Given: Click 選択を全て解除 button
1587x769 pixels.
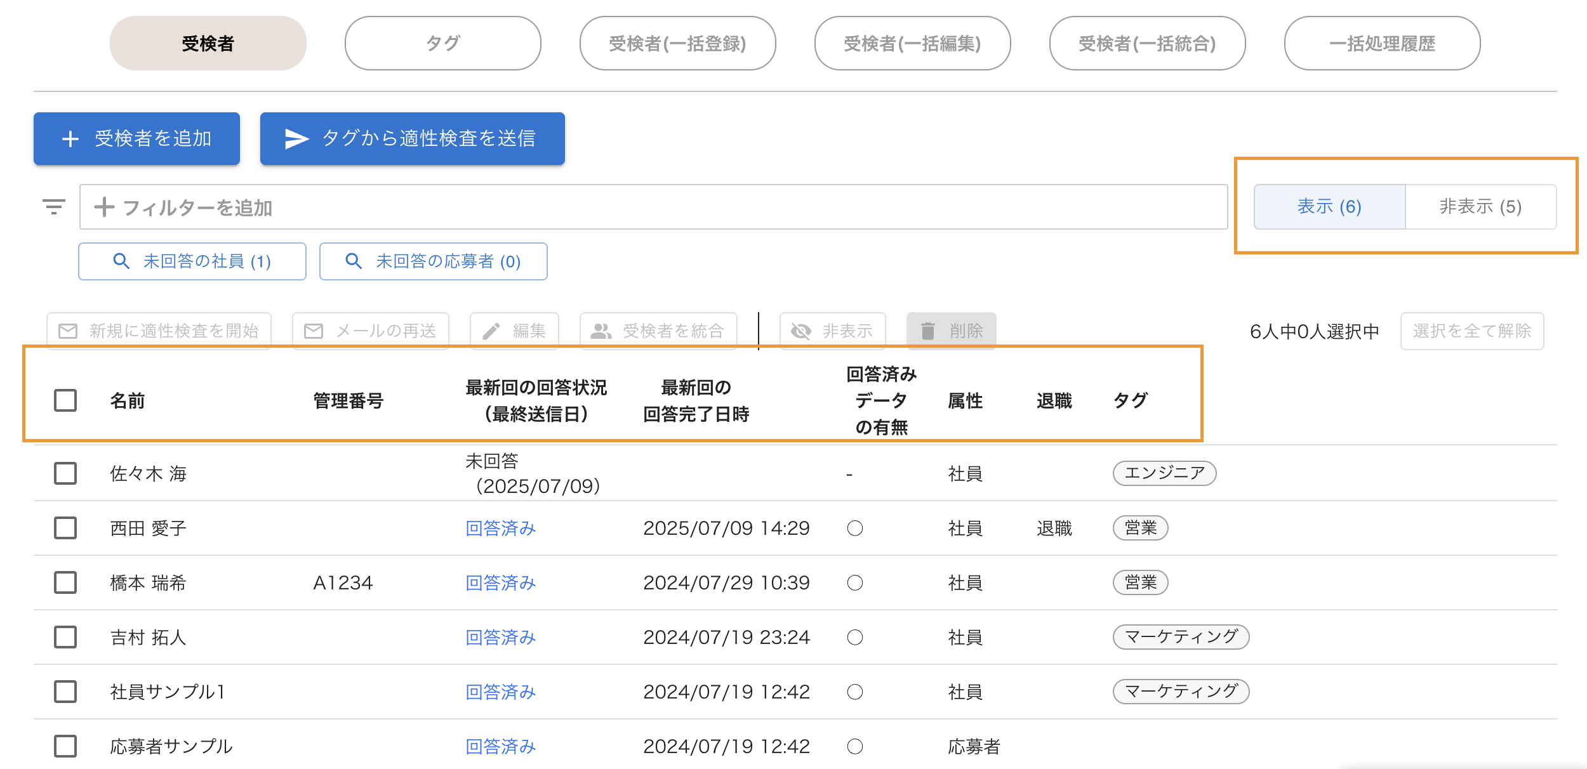Looking at the screenshot, I should tap(1471, 331).
